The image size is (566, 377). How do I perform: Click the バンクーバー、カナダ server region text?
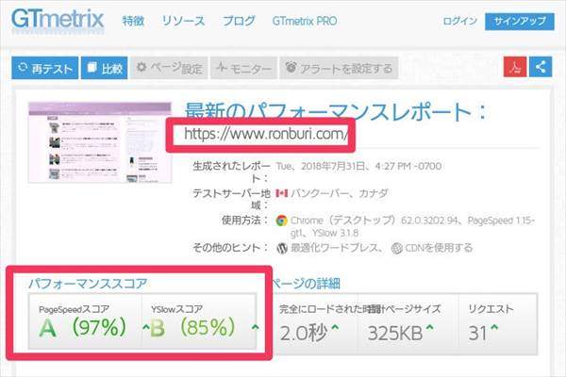(340, 193)
